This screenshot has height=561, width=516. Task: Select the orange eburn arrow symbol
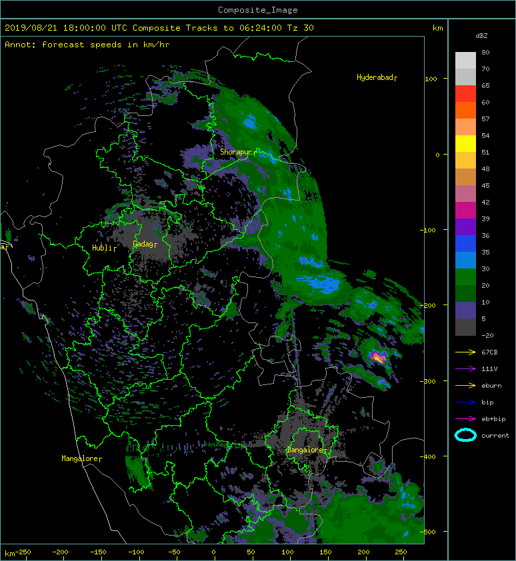465,385
